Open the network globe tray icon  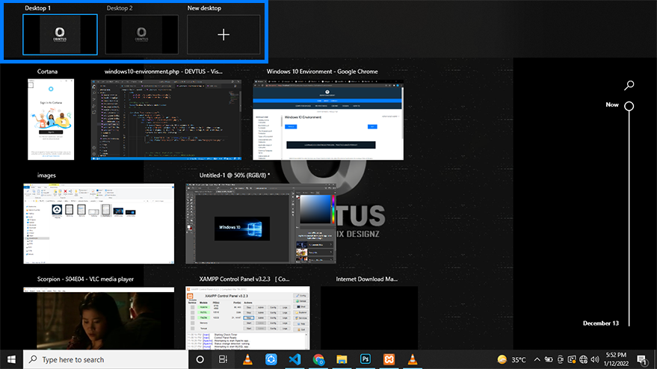tap(583, 359)
